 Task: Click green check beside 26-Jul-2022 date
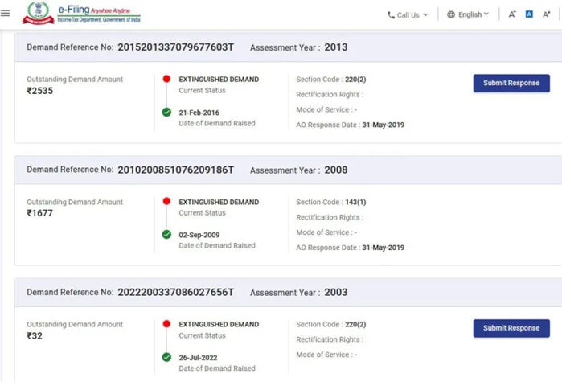click(x=166, y=357)
